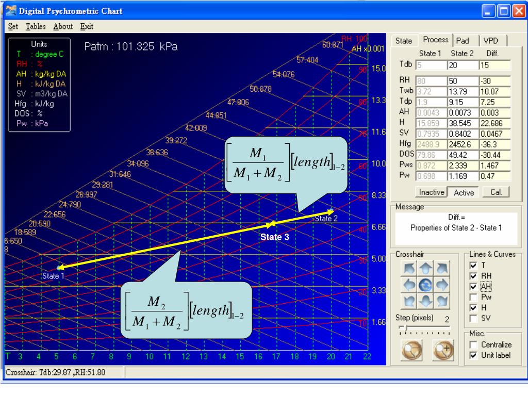Switch to the VPD tab

coord(491,41)
